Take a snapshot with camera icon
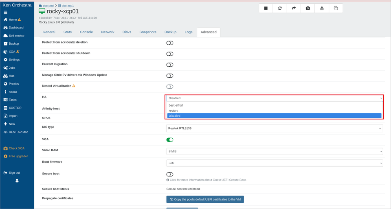This screenshot has height=209, width=391. coord(308,8)
